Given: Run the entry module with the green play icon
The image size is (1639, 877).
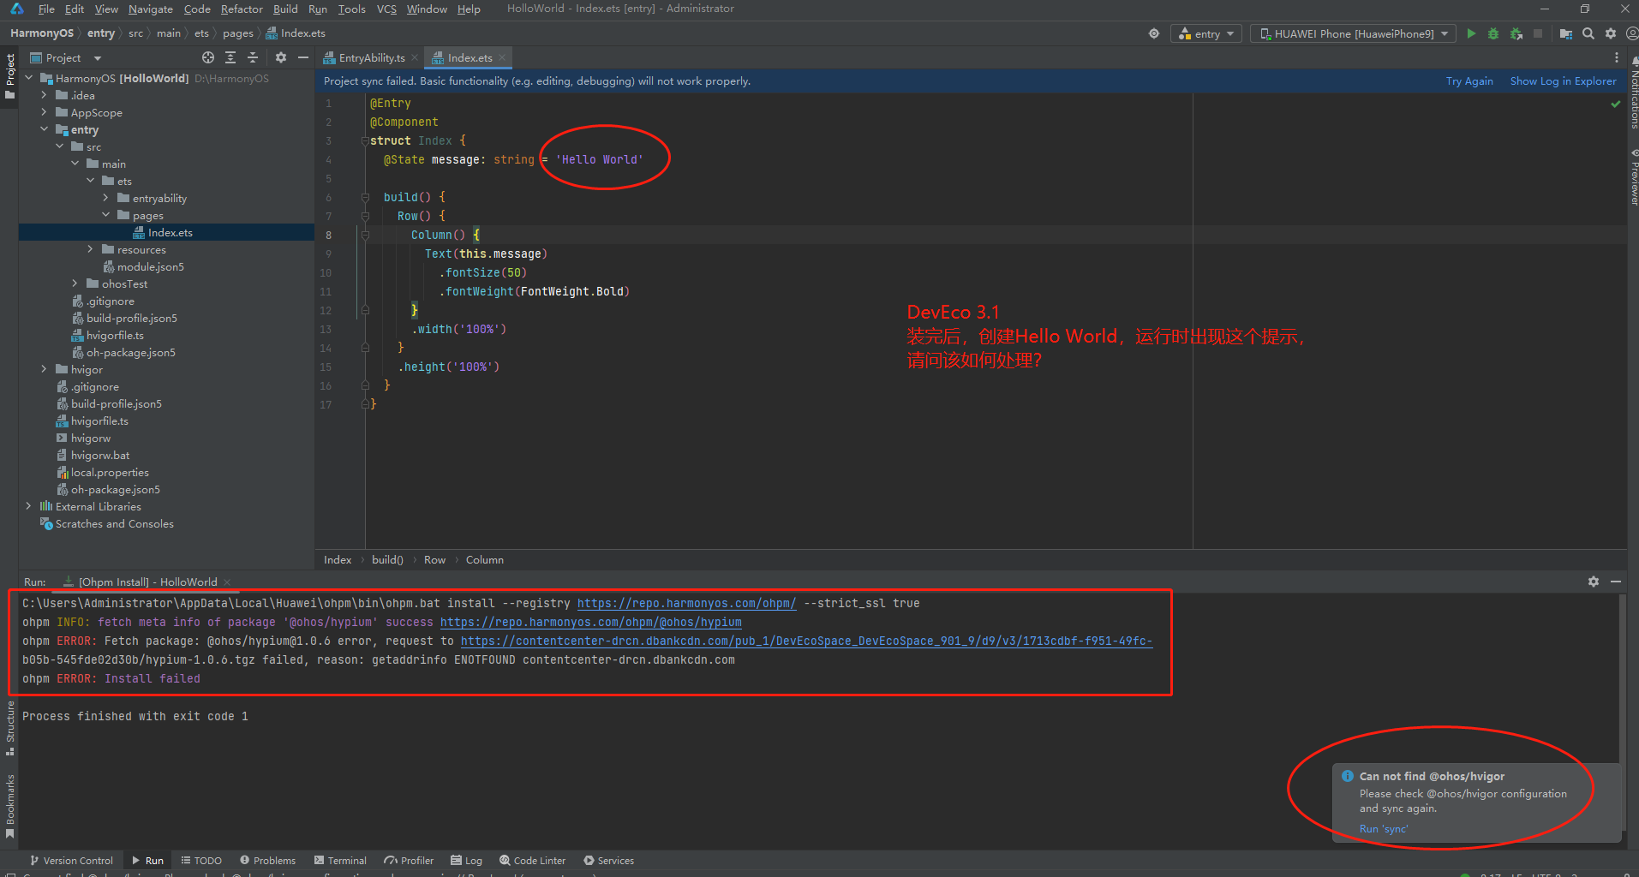Looking at the screenshot, I should click(x=1471, y=33).
